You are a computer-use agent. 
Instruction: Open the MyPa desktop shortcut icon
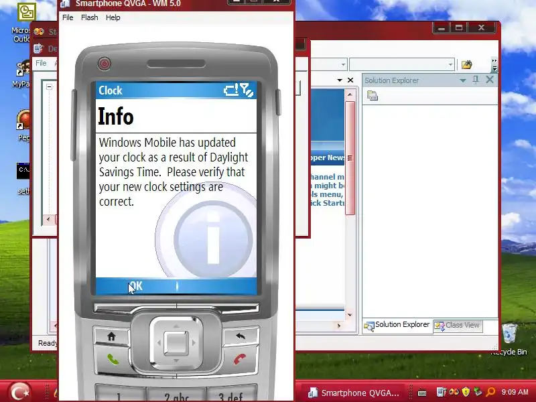(x=22, y=74)
